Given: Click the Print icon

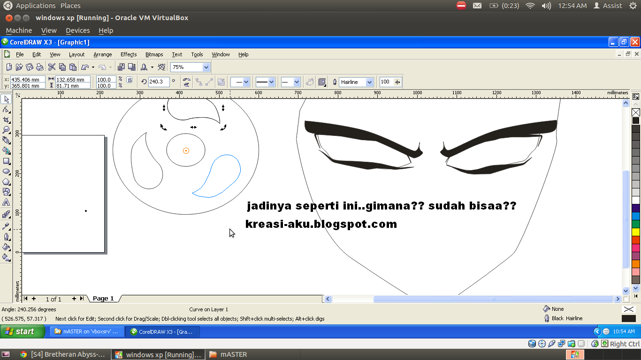Looking at the screenshot, I should click(x=40, y=67).
